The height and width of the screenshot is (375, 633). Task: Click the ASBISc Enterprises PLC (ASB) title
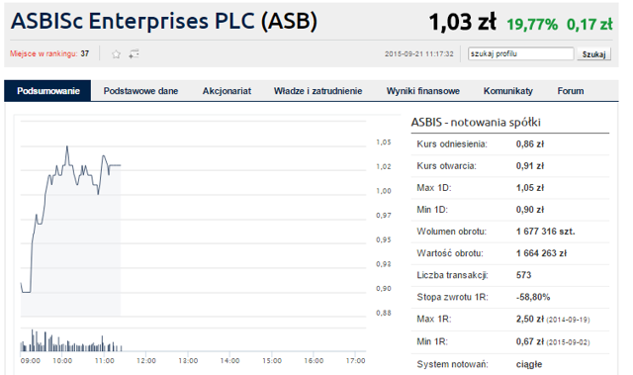tap(164, 21)
